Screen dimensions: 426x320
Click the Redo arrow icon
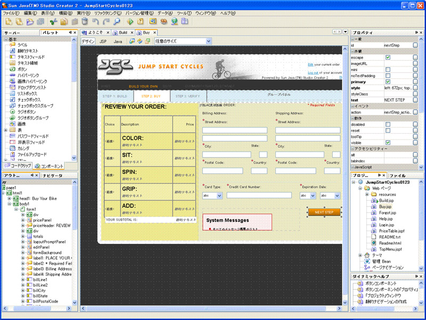click(106, 22)
